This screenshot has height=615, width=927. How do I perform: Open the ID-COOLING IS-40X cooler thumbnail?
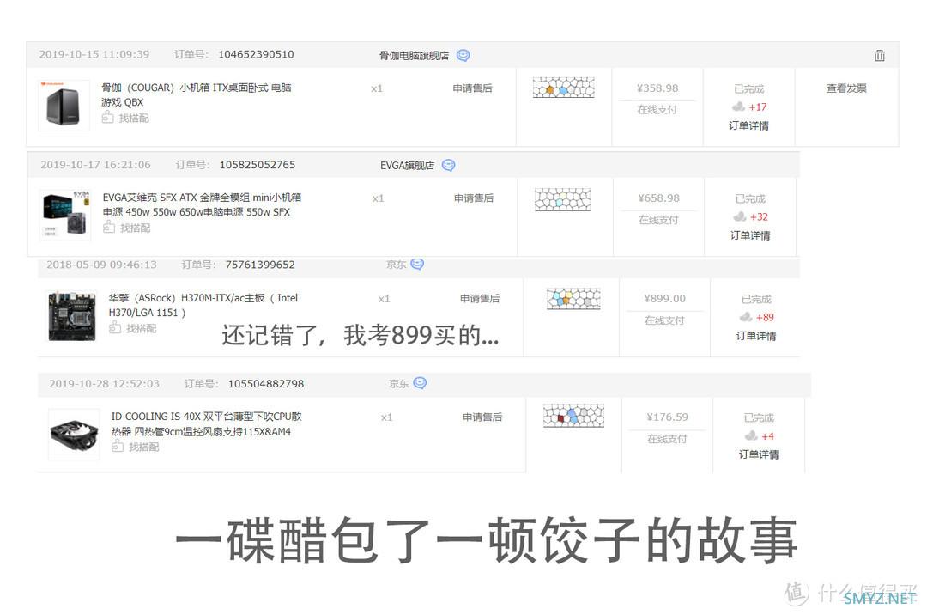click(x=74, y=435)
